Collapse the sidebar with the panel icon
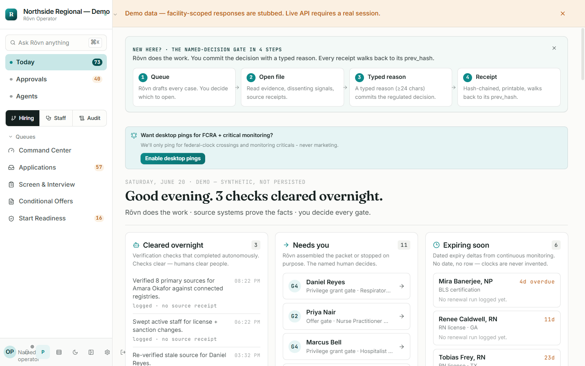The height and width of the screenshot is (366, 585). [x=91, y=352]
